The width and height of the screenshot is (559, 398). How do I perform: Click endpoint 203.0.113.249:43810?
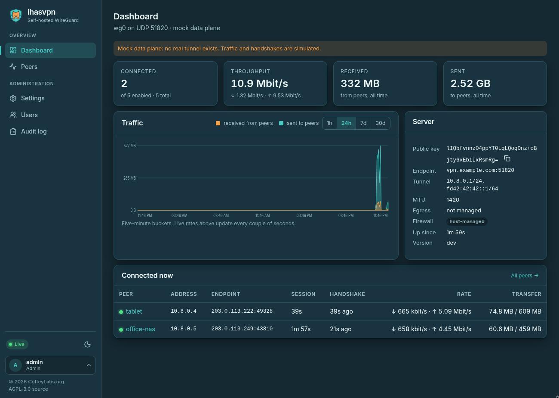point(242,329)
